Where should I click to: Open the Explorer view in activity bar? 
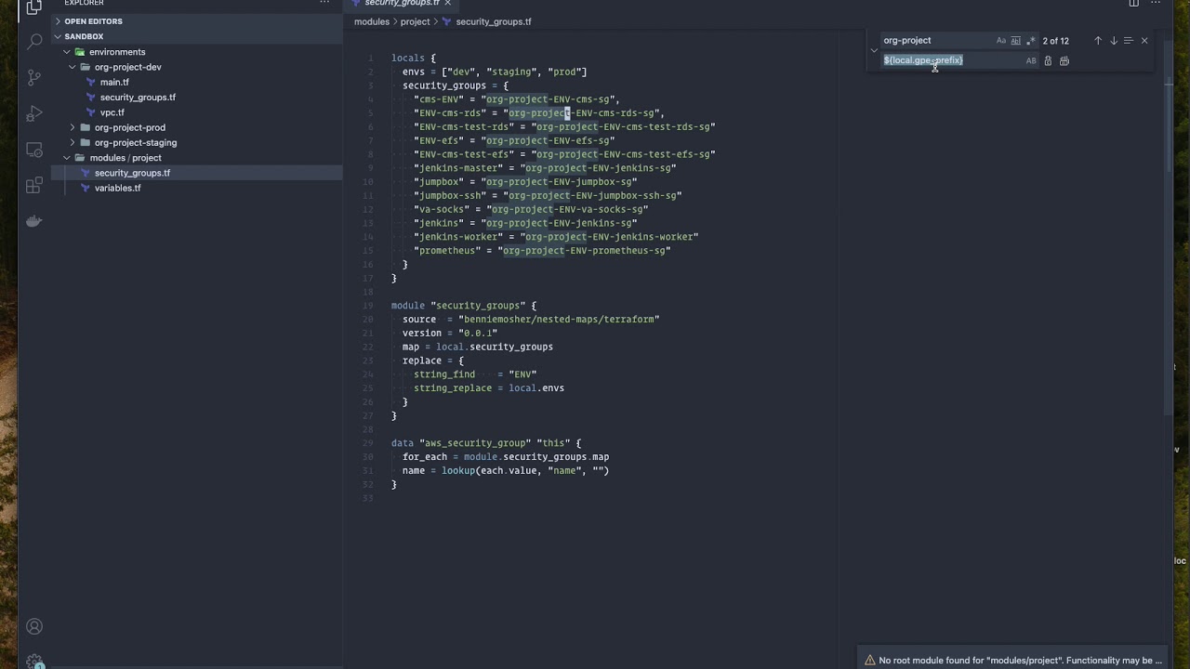pos(33,7)
